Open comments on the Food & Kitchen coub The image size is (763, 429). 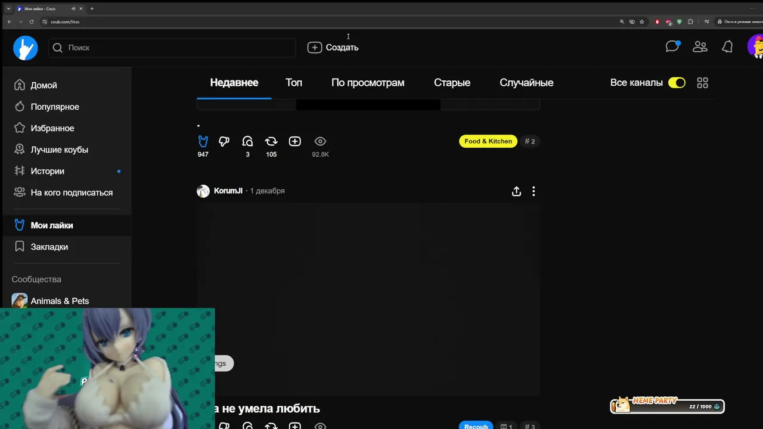pos(247,141)
